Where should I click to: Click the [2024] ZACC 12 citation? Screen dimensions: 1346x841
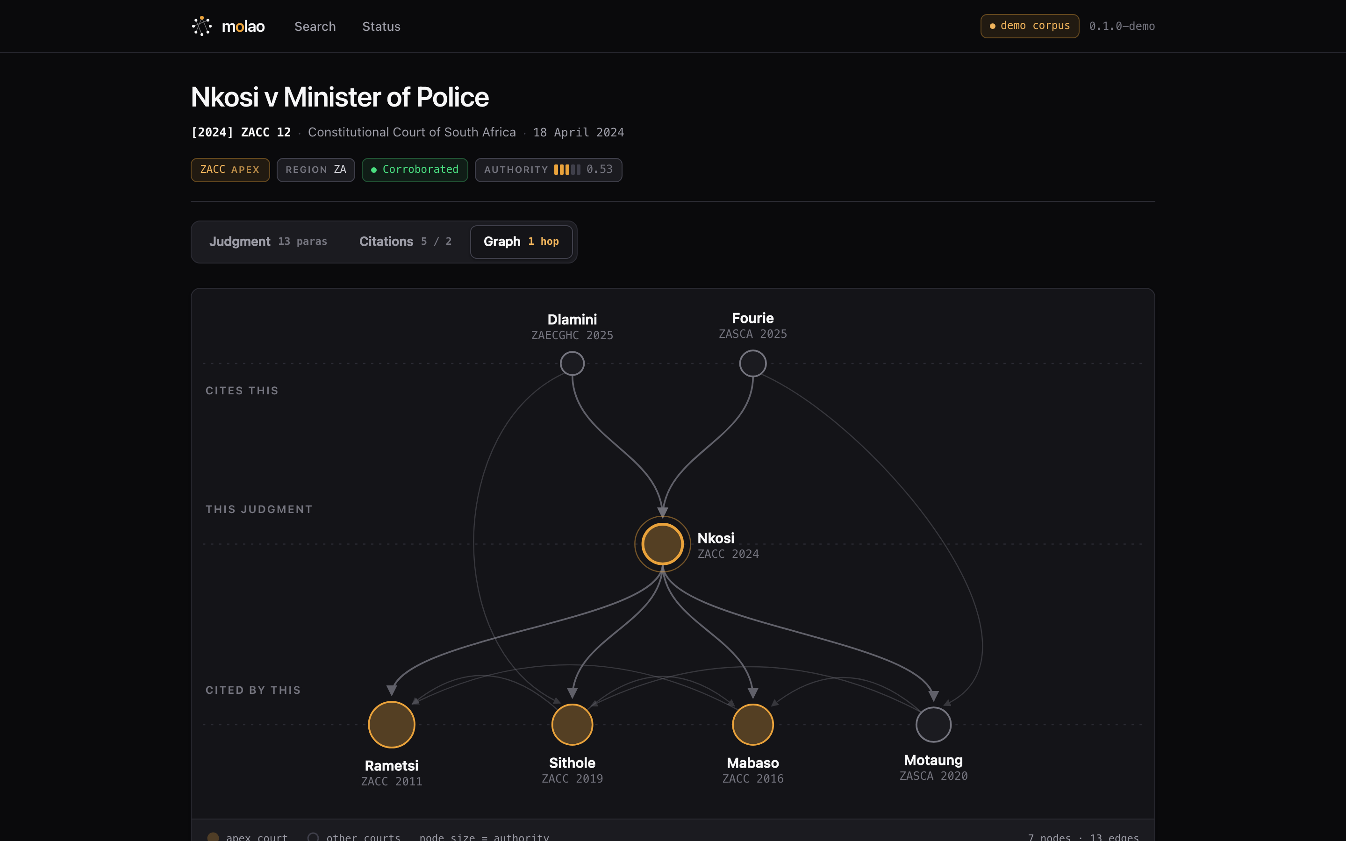(x=241, y=132)
